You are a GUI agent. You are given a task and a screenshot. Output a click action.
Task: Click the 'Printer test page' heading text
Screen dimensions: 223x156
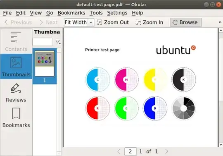(102, 50)
